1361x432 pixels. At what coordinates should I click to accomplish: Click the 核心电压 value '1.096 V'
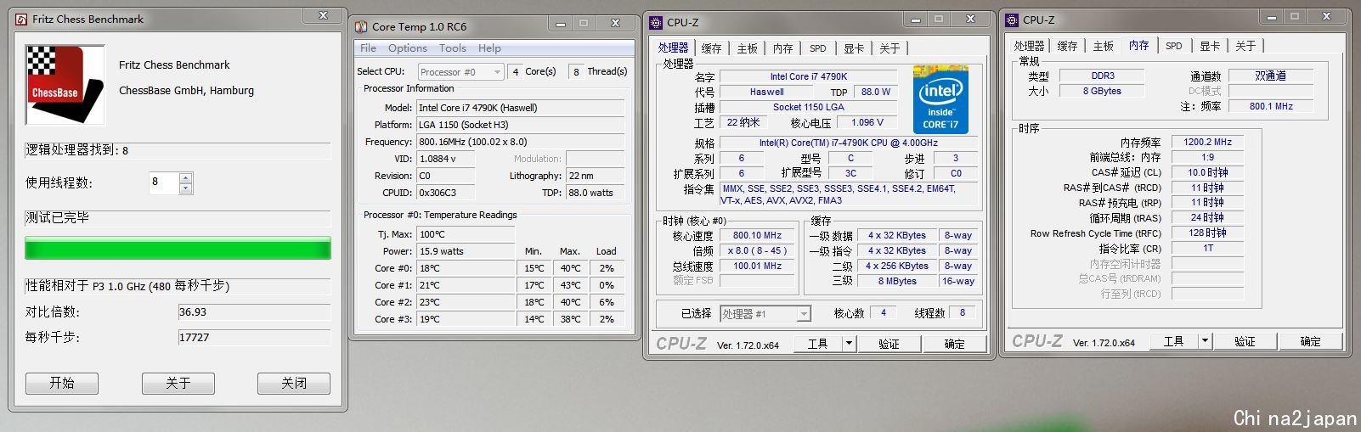867,122
